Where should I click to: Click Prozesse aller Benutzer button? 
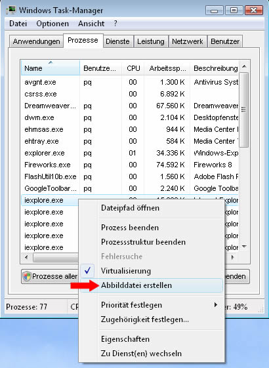click(50, 276)
